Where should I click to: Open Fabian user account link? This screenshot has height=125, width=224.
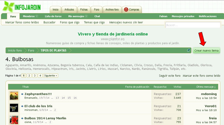tap(163, 16)
